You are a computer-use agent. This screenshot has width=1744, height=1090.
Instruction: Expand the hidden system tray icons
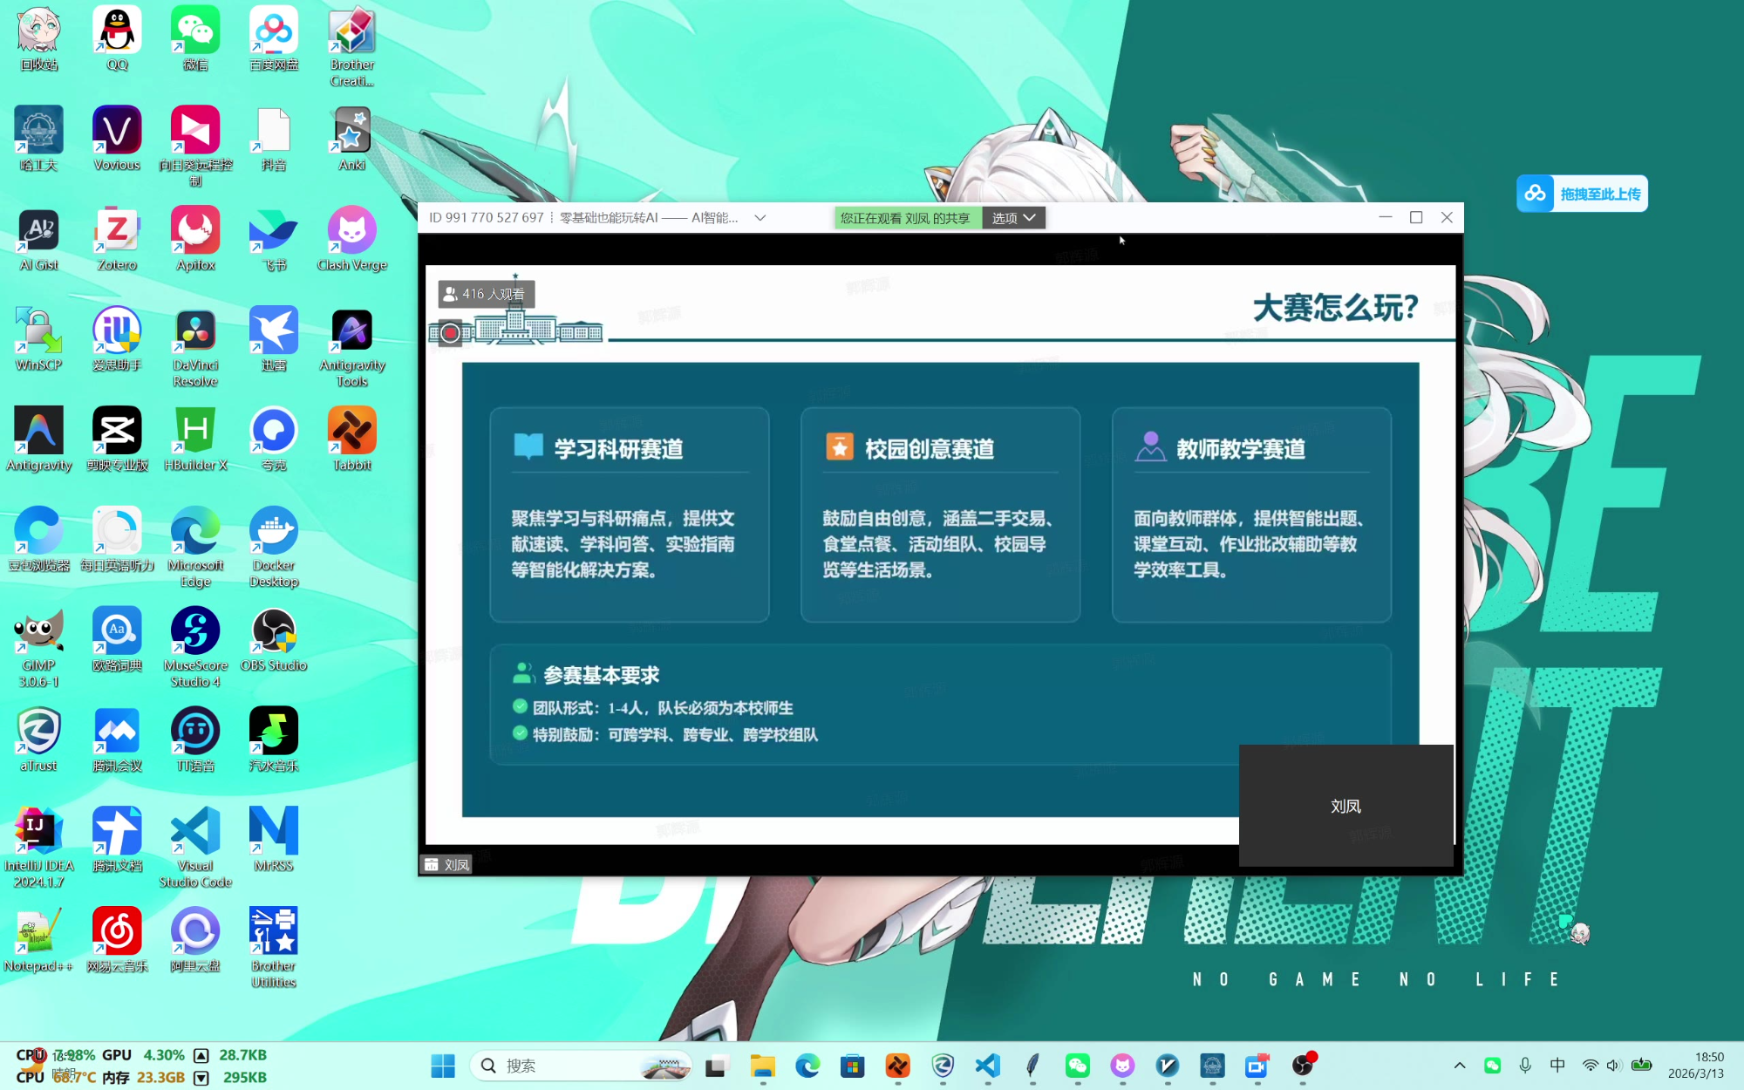(x=1460, y=1066)
